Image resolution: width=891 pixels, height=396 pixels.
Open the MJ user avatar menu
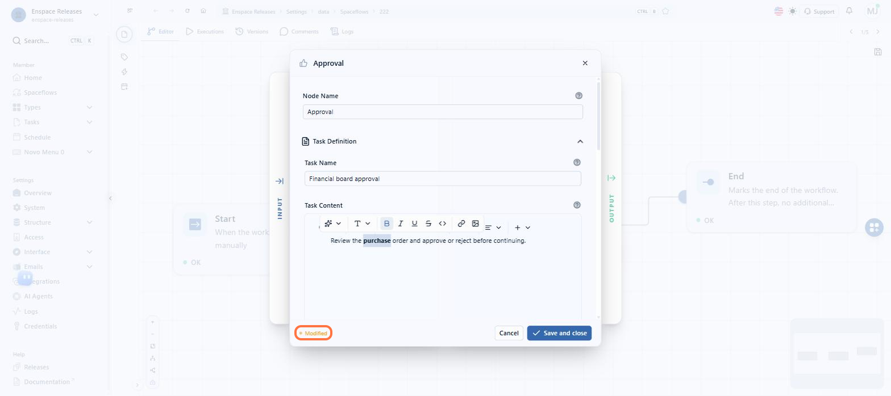point(873,11)
